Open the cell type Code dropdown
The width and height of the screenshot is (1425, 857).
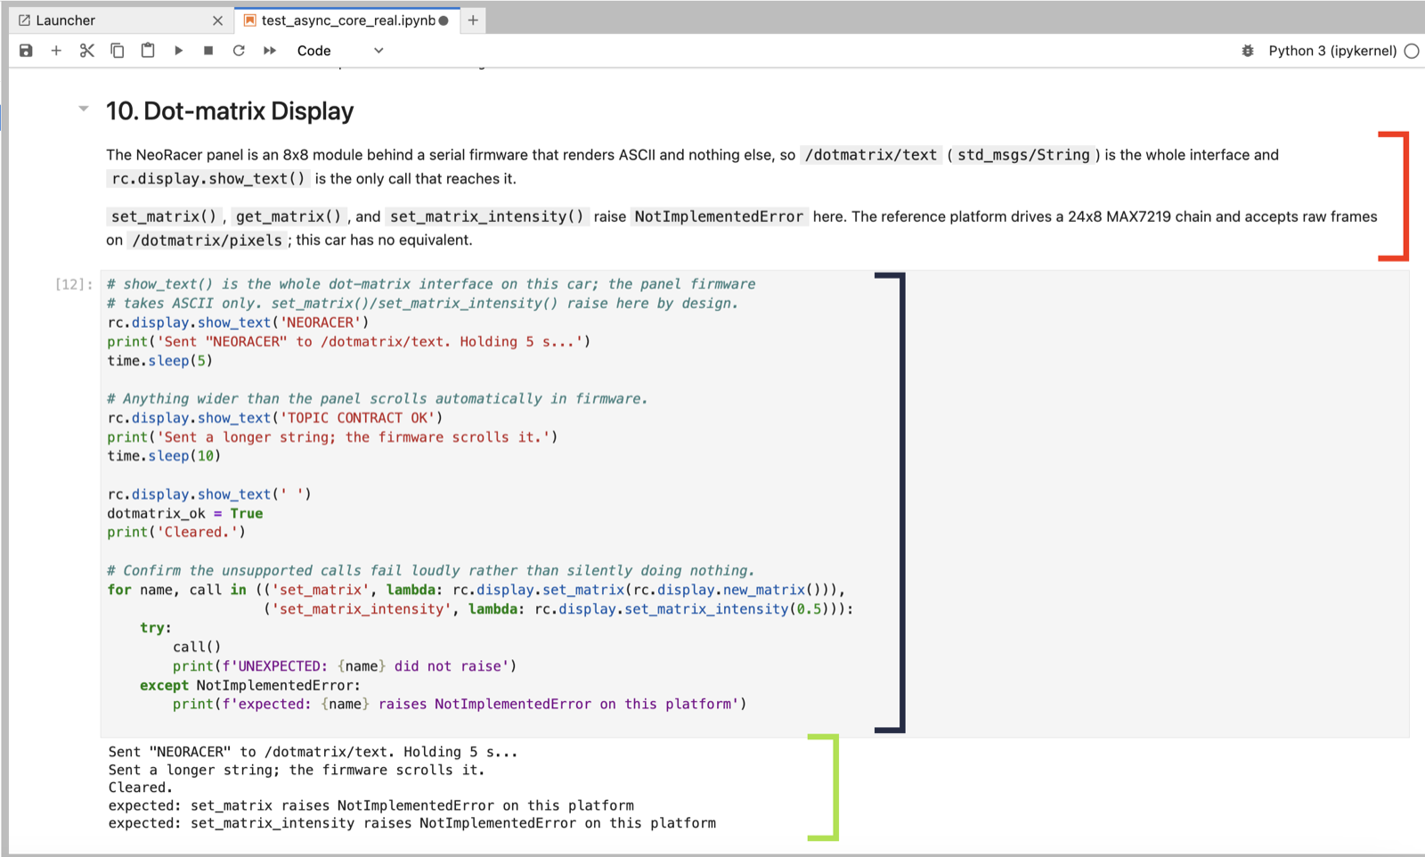tap(340, 51)
